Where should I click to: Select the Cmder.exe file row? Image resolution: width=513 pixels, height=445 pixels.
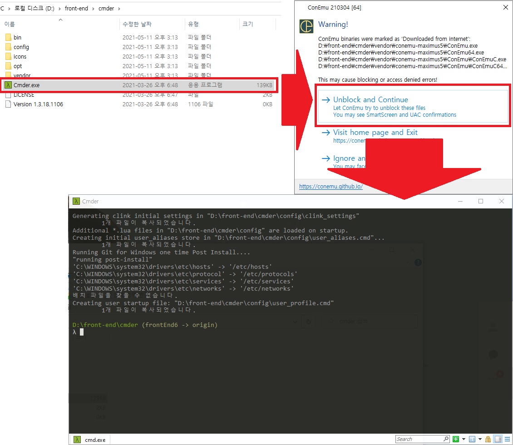pyautogui.click(x=139, y=85)
